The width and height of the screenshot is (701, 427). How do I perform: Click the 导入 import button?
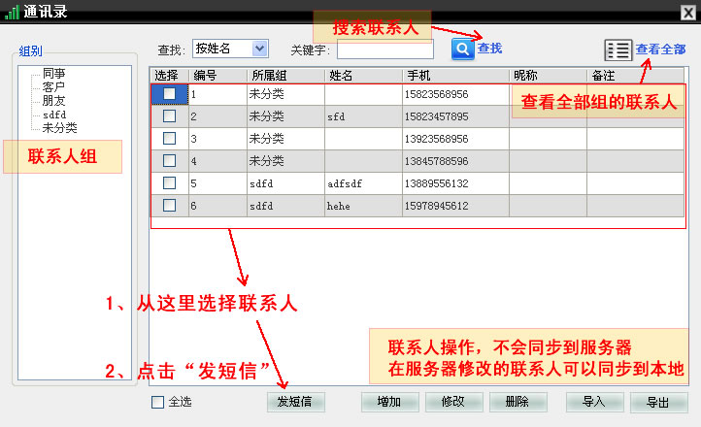pyautogui.click(x=592, y=402)
